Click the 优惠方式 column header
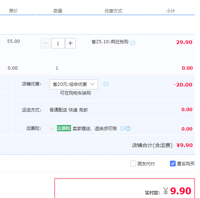 pos(113,11)
